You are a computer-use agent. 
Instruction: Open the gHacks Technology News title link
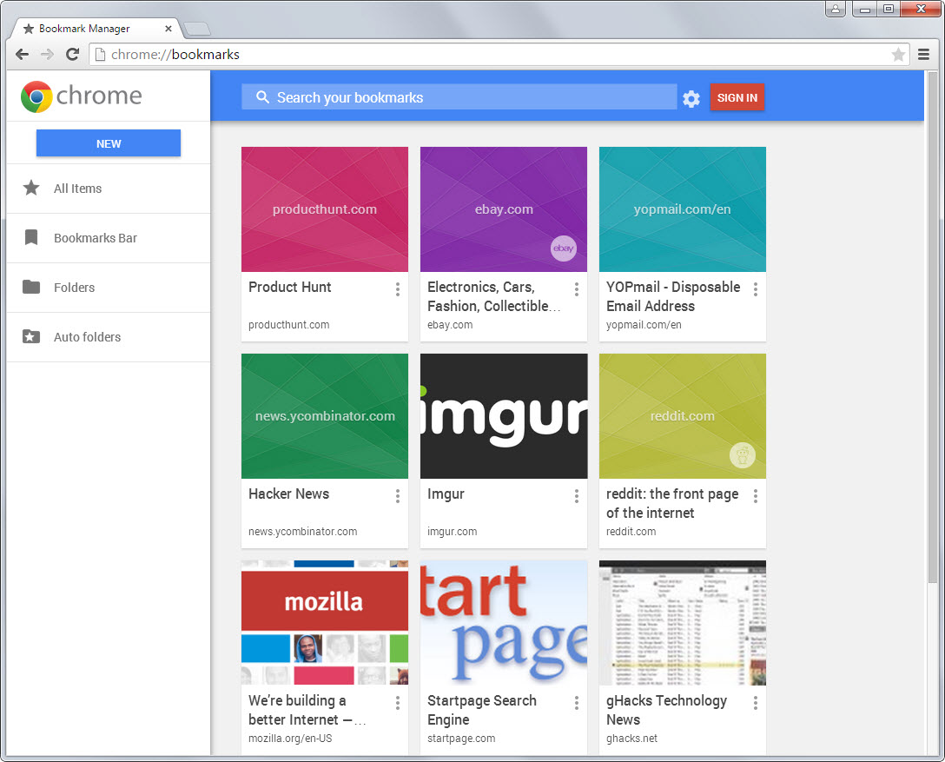click(x=666, y=710)
